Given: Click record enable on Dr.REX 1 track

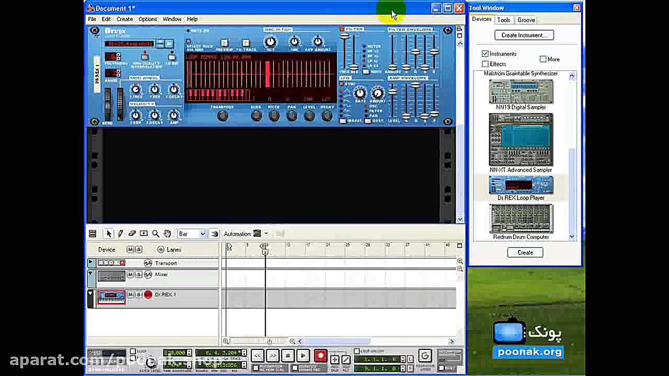Looking at the screenshot, I should pyautogui.click(x=148, y=295).
